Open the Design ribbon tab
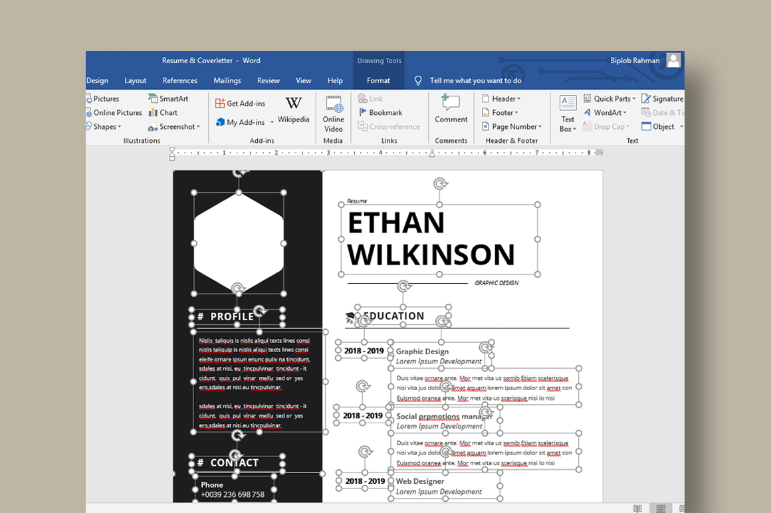The image size is (771, 513). [97, 80]
